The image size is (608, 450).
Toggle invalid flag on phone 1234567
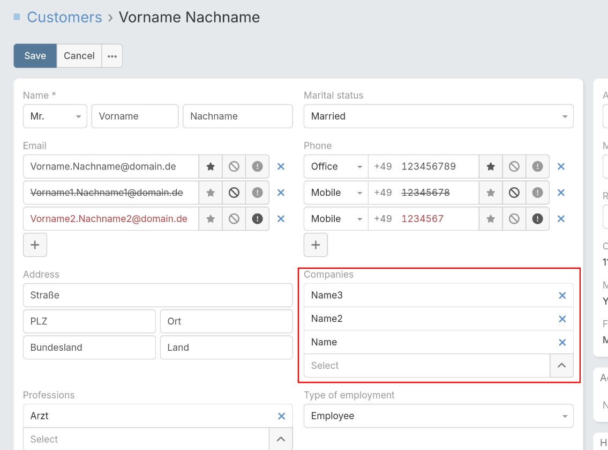(537, 219)
